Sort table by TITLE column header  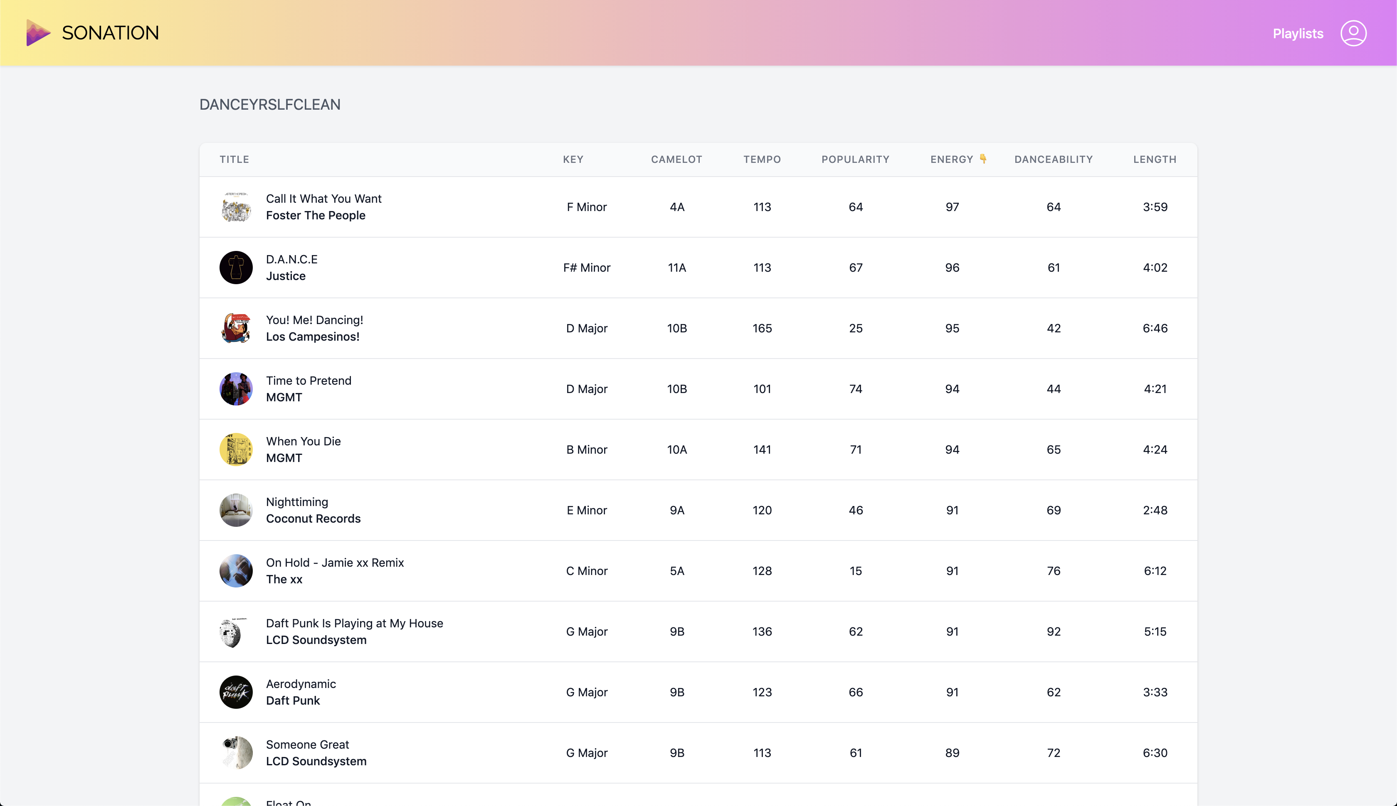coord(234,160)
